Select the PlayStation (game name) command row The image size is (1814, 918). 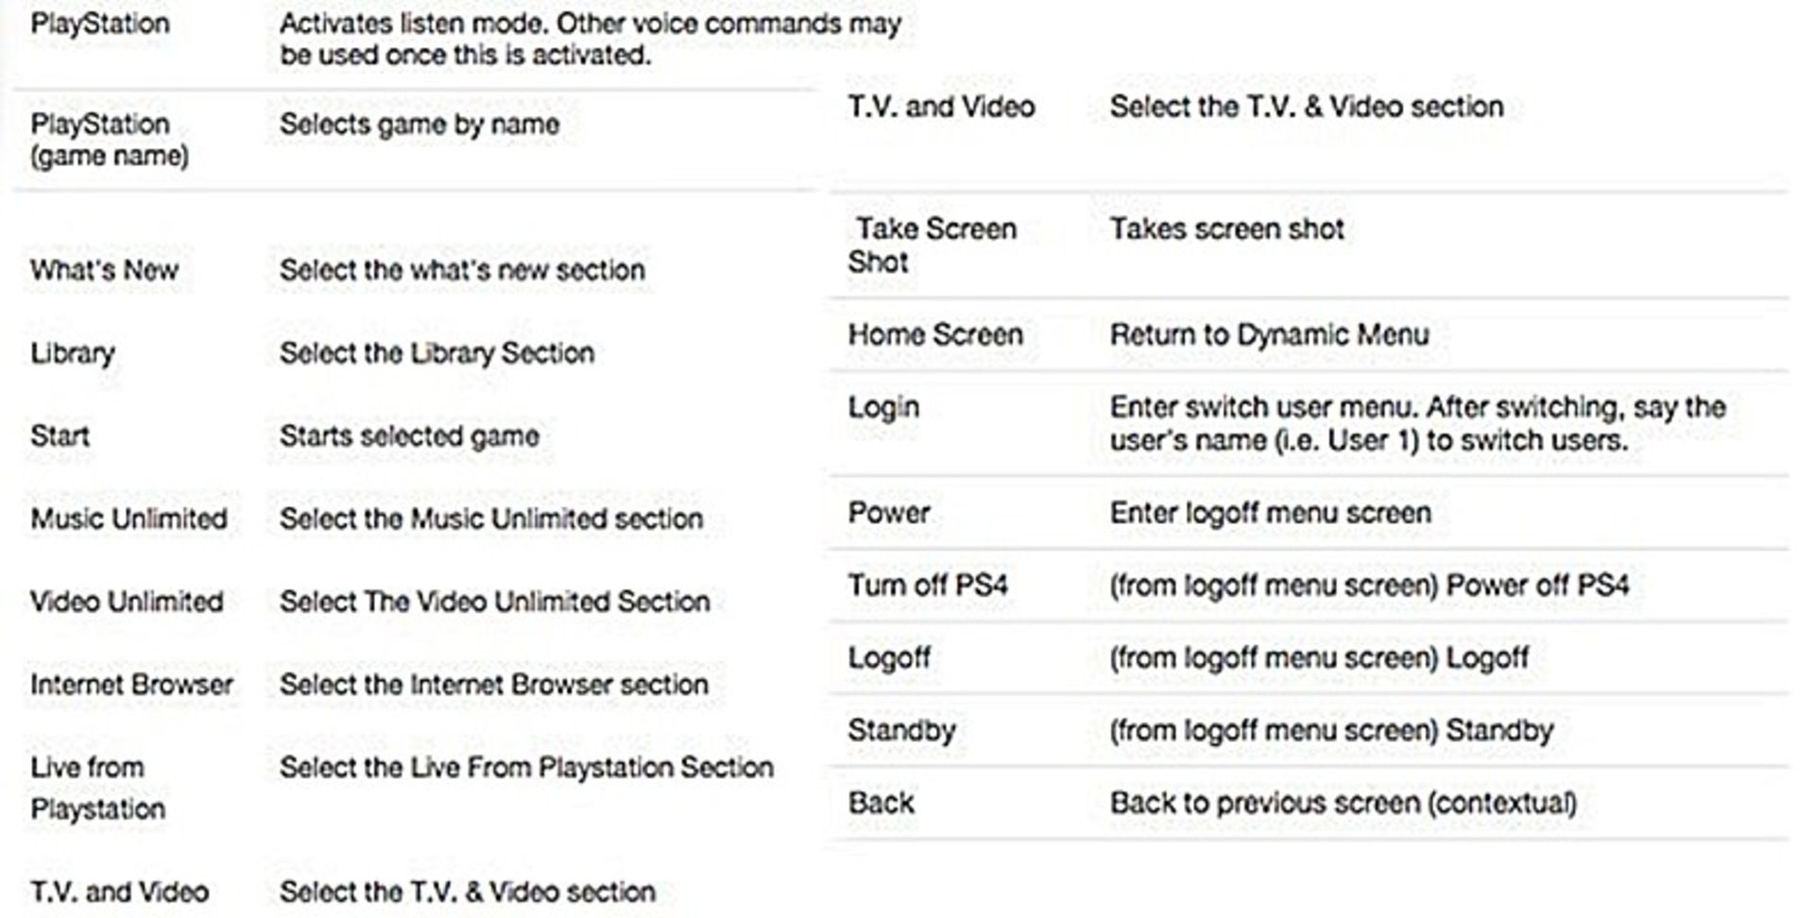(415, 141)
